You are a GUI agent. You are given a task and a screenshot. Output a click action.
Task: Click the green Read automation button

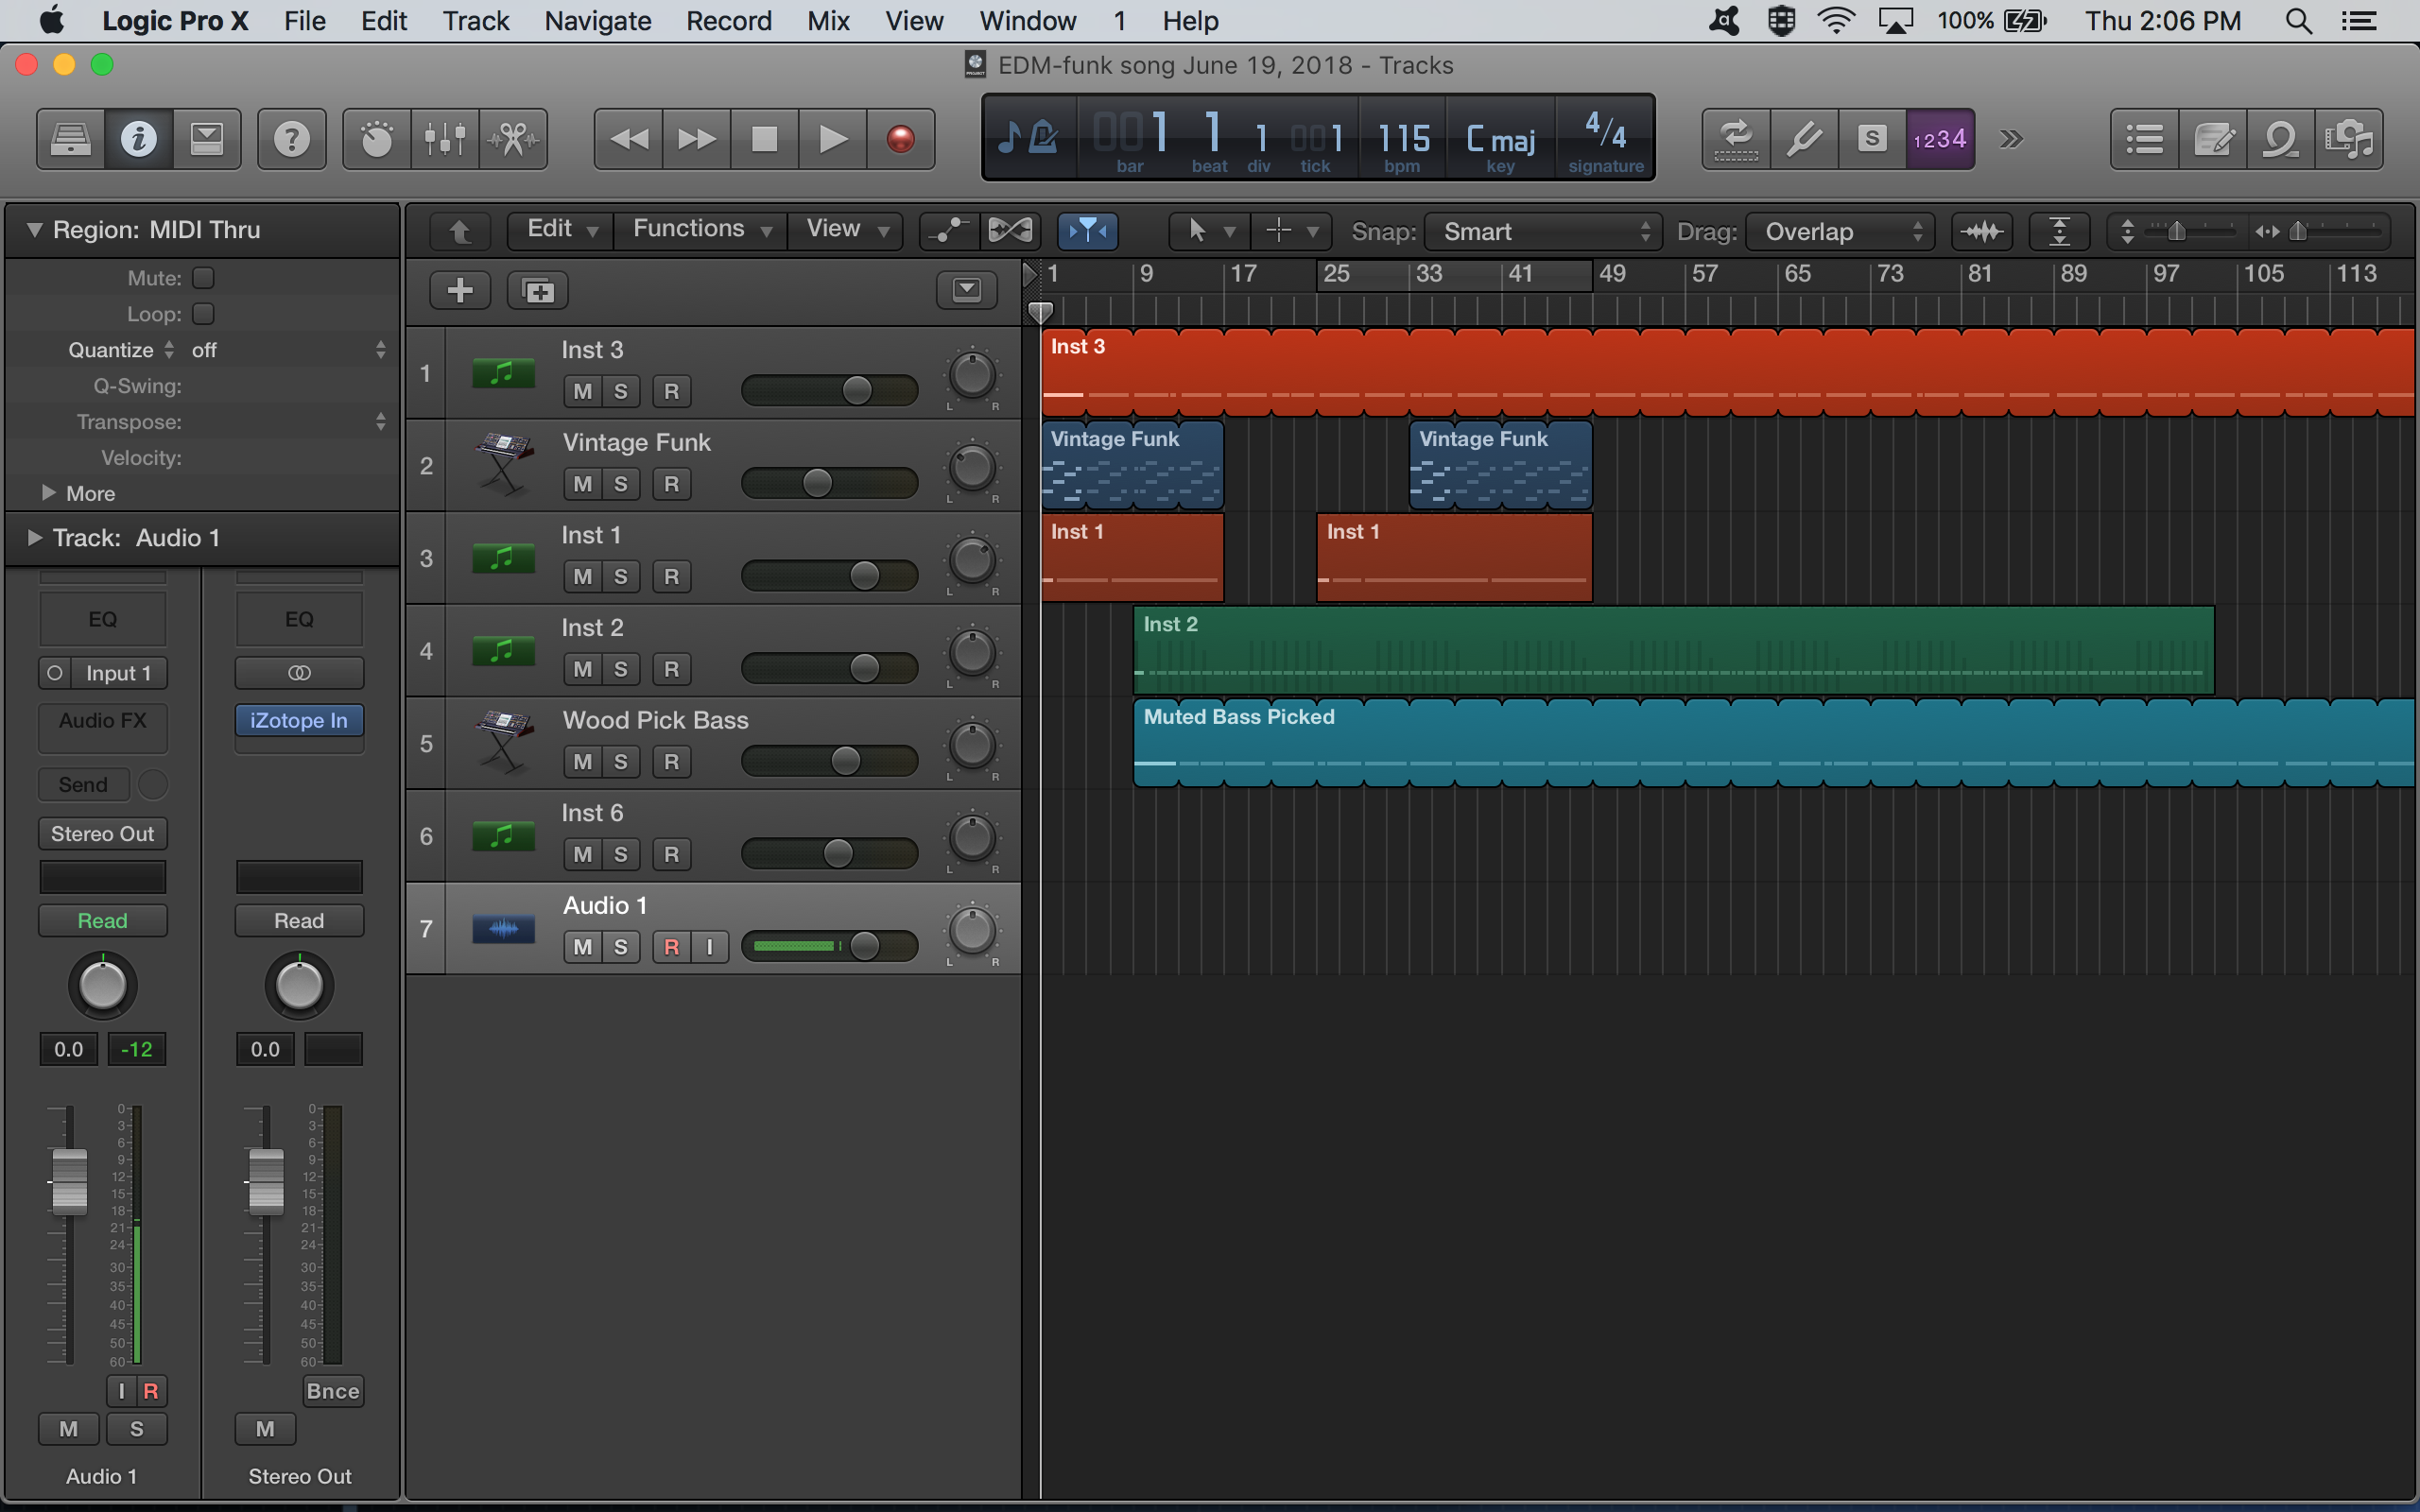coord(103,921)
